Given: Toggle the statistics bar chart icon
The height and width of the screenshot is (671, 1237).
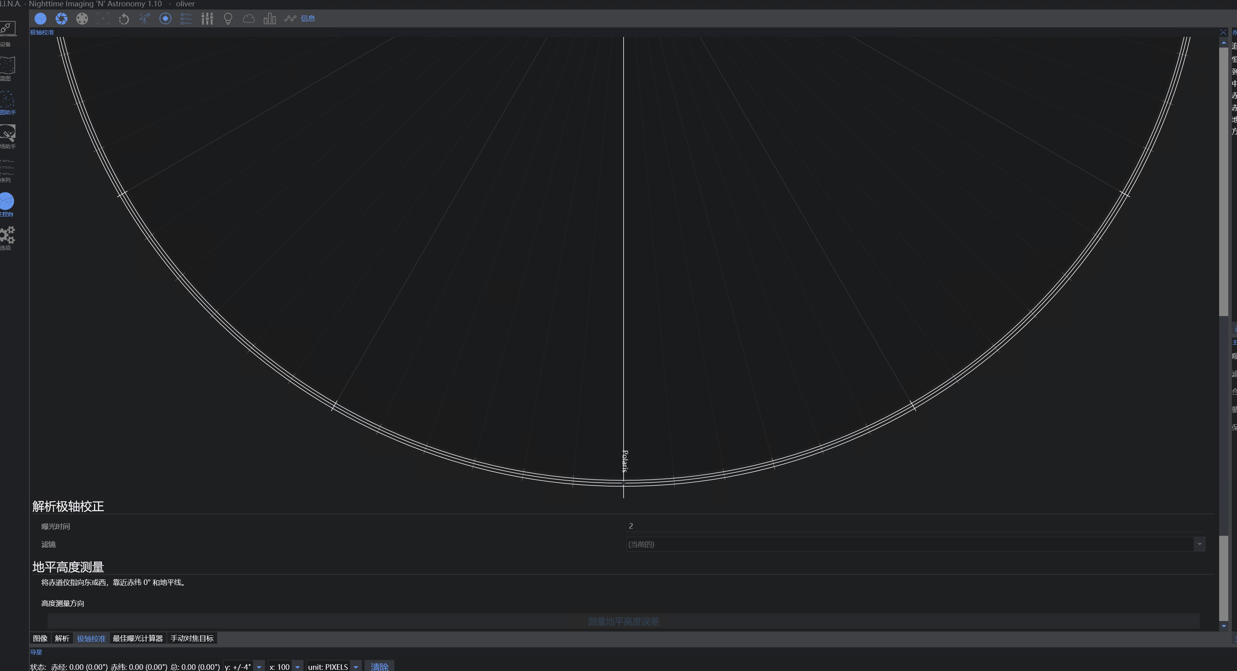Looking at the screenshot, I should [x=269, y=19].
